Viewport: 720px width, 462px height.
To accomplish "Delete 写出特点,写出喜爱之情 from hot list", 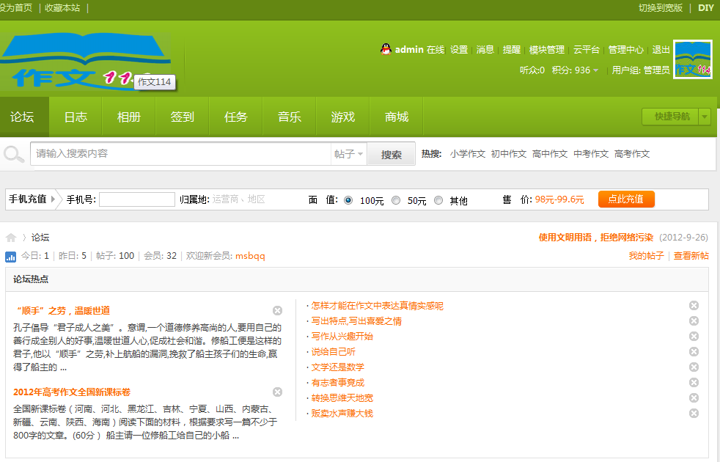I will tap(694, 321).
